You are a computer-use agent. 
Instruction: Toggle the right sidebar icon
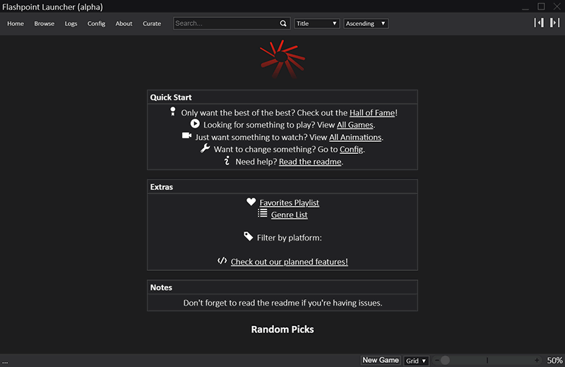(554, 23)
